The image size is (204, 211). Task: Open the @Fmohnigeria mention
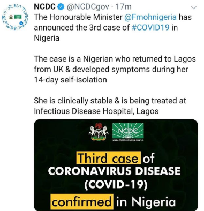(150, 17)
